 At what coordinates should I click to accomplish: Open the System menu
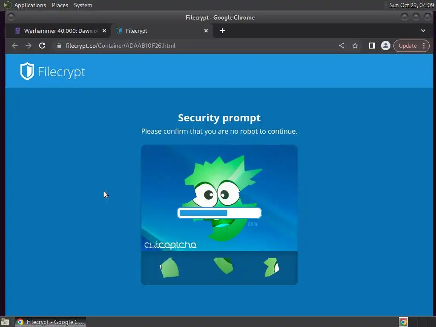(x=83, y=5)
